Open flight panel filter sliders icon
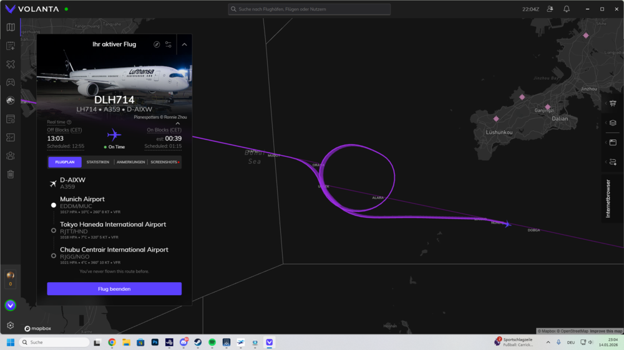624x350 pixels. [168, 45]
